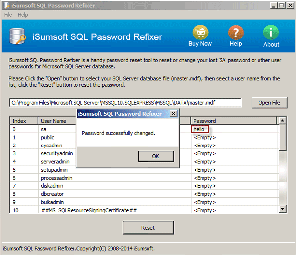Select the 'public' user row
Image resolution: width=296 pixels, height=255 pixels.
(x=144, y=137)
